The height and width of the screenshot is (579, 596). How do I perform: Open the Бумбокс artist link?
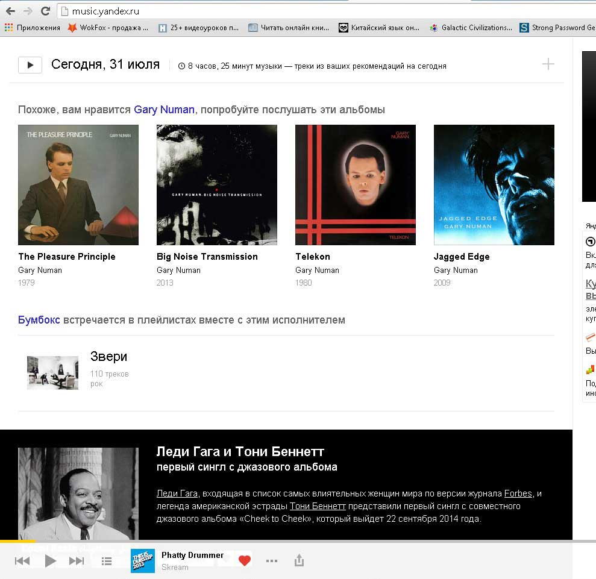tap(39, 320)
